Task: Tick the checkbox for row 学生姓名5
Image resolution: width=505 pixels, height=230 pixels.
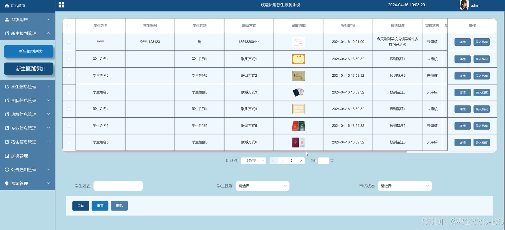Action: (x=69, y=126)
